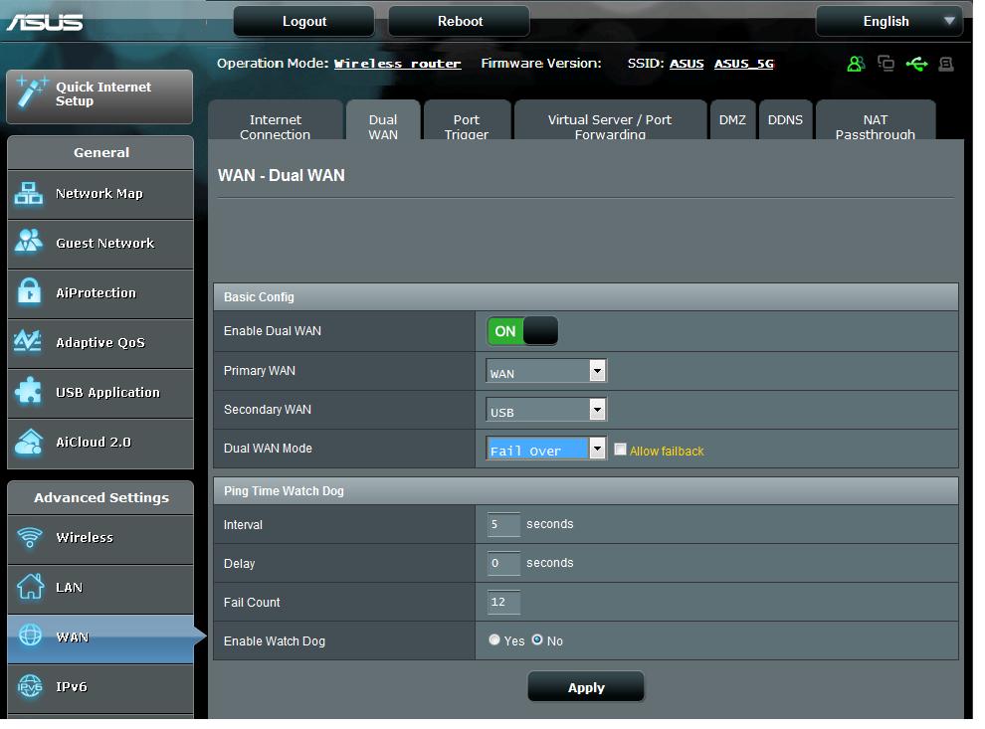This screenshot has height=729, width=985.
Task: Switch to the NAT Passthrough tab
Action: tap(876, 122)
